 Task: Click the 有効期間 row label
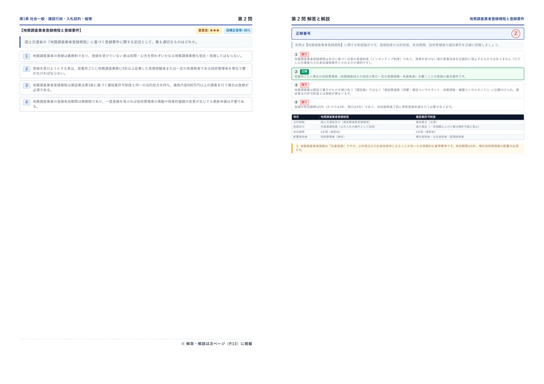299,132
